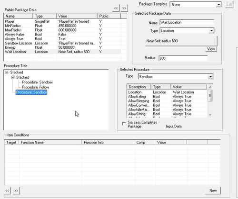Click the Name field containing Wait Location
The width and height of the screenshot is (238, 199).
click(x=187, y=22)
